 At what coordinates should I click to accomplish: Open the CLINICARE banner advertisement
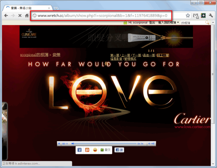click(x=106, y=37)
